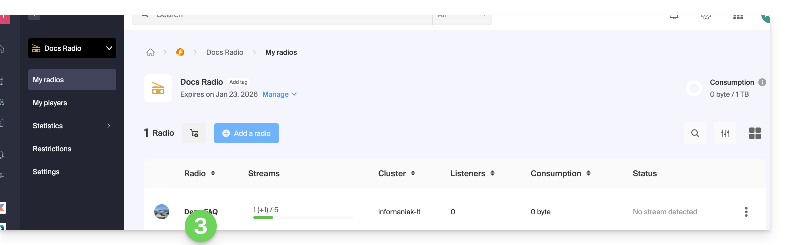Click the search magnifier icon above table
This screenshot has height=245, width=785.
point(695,133)
